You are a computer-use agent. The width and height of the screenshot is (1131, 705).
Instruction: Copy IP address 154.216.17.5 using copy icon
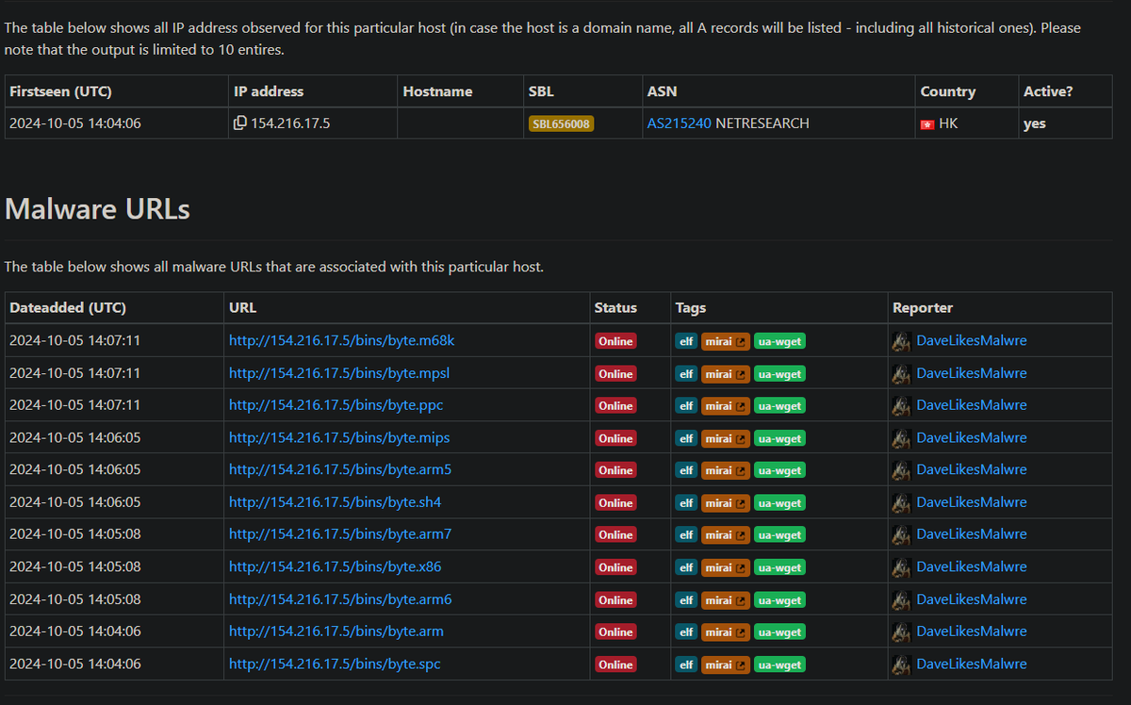point(240,123)
